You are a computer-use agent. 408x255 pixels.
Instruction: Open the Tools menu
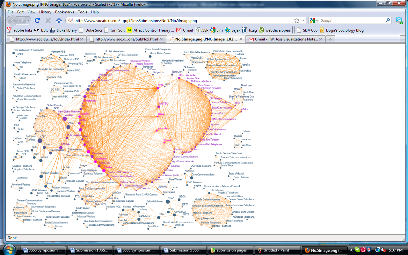coord(82,12)
